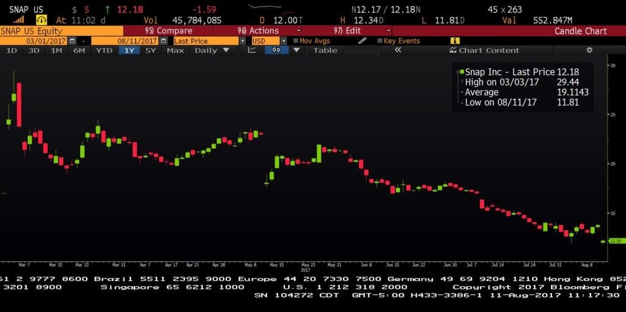Viewport: 626px width, 312px height.
Task: Click the L 11.81 low value
Action: click(443, 20)
